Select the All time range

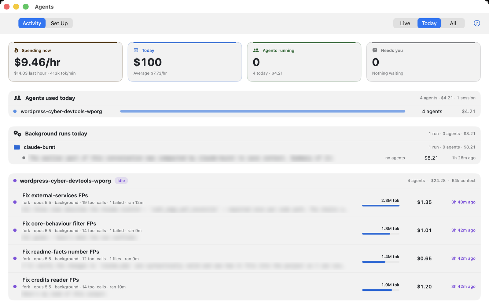click(453, 23)
